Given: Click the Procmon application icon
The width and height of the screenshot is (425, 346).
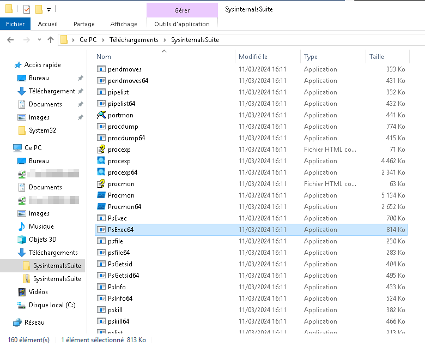Looking at the screenshot, I should (x=101, y=195).
